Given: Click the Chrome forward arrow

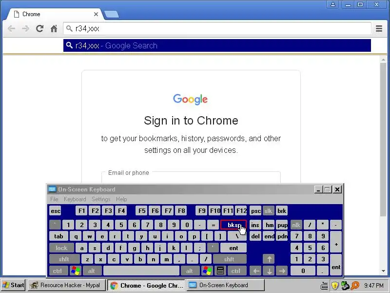Looking at the screenshot, I should (x=25, y=29).
